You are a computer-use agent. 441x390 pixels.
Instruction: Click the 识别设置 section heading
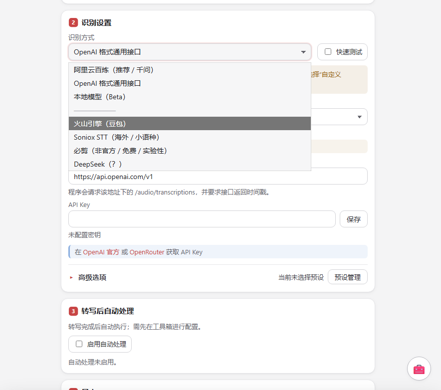[96, 23]
